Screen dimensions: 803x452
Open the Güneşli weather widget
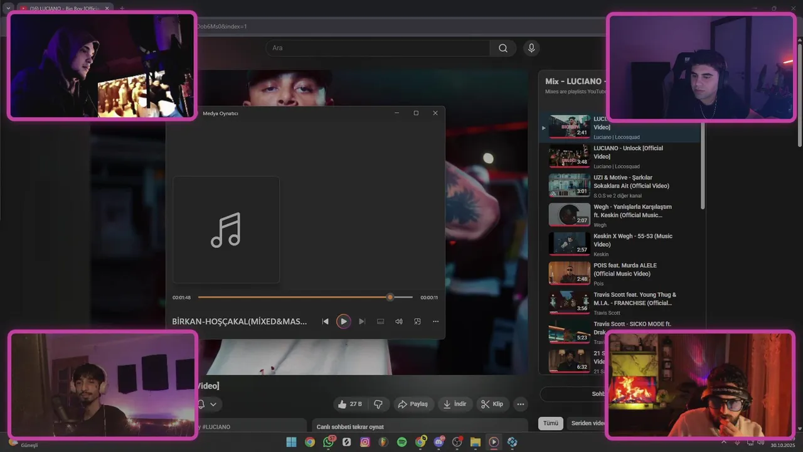[x=24, y=443]
